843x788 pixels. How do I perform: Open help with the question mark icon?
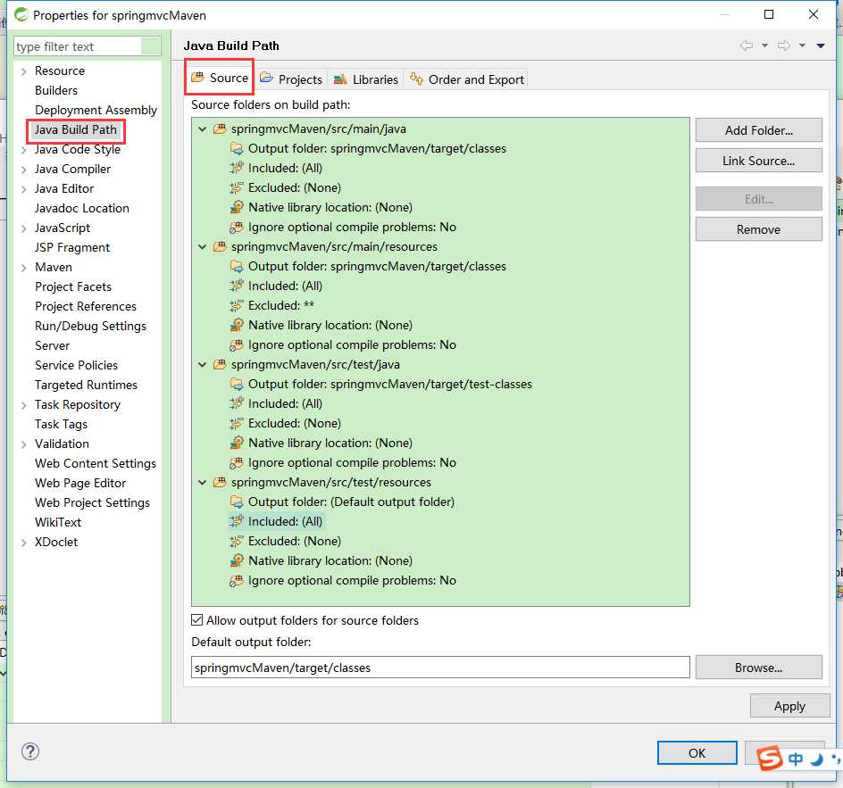tap(30, 751)
